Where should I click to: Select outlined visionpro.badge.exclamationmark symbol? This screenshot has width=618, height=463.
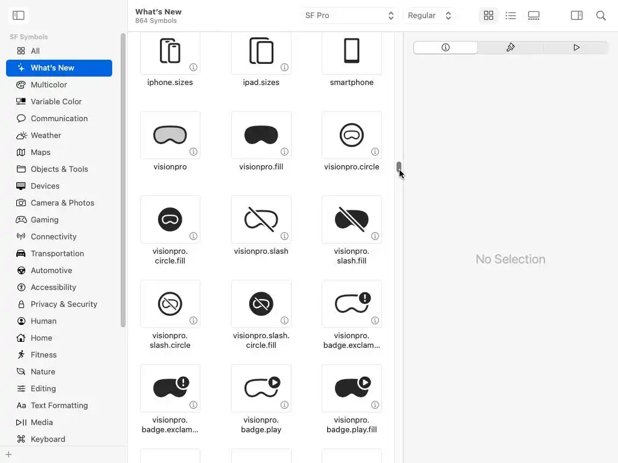352,304
